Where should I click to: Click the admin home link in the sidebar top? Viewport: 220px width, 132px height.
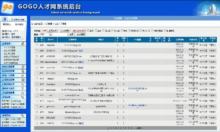[7, 24]
